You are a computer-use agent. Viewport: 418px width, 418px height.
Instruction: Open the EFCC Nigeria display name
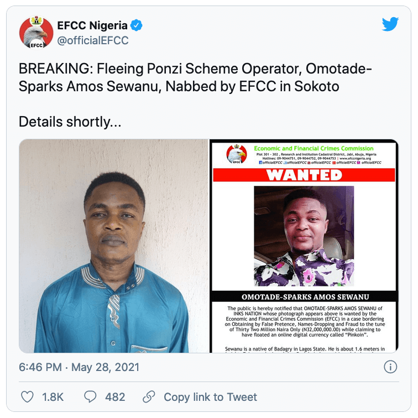pos(92,25)
